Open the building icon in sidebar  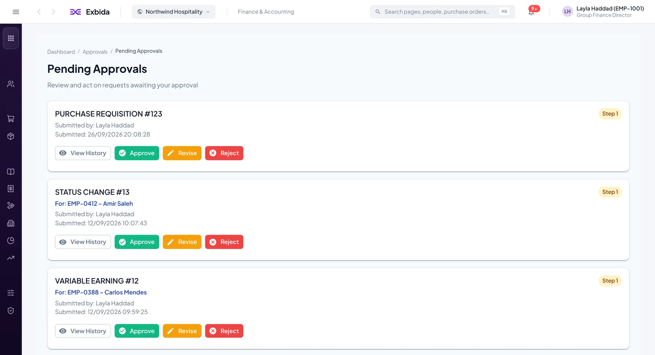11,224
